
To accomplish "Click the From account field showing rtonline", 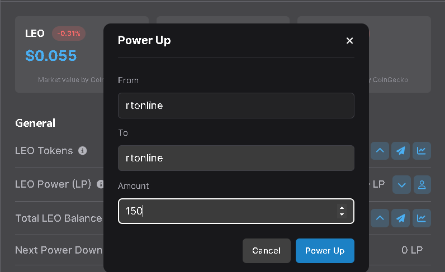I will (x=236, y=106).
